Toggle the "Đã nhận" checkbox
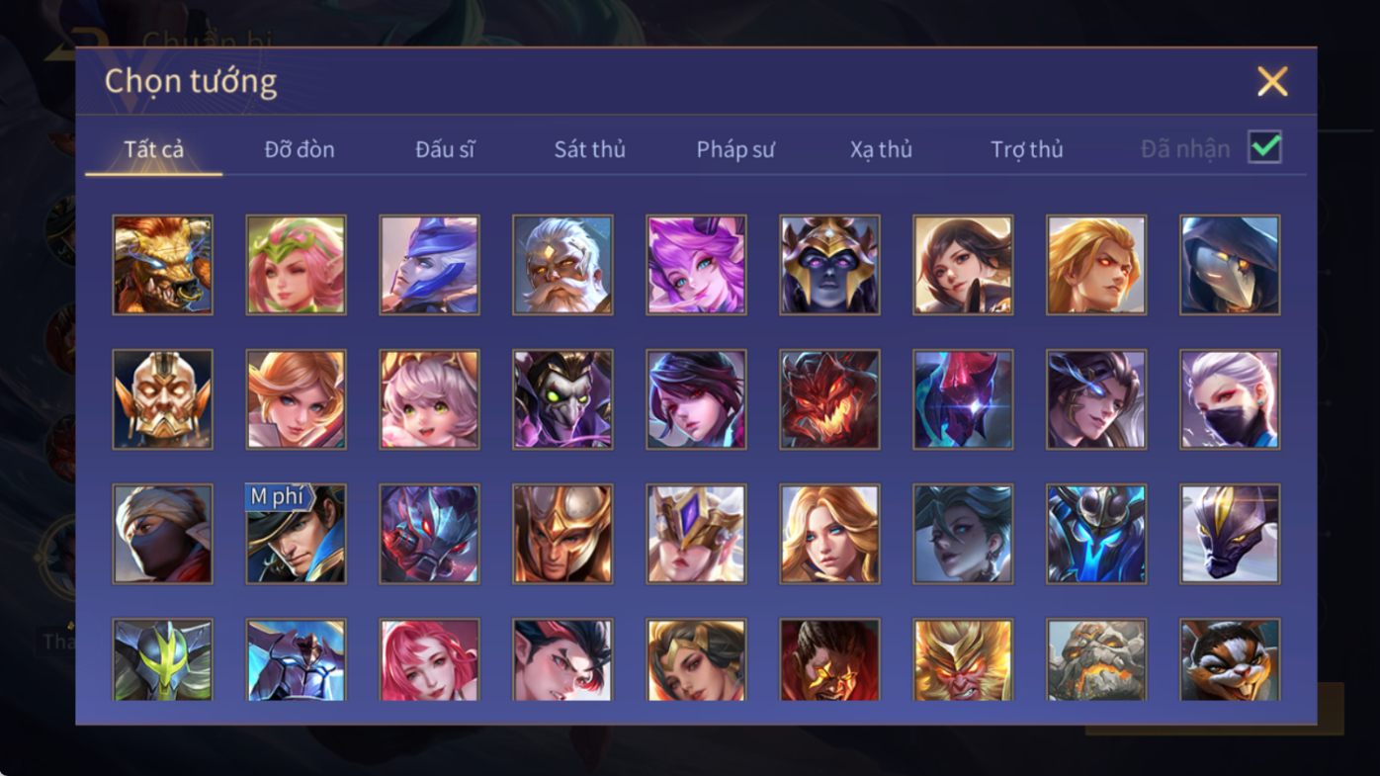 [1264, 147]
